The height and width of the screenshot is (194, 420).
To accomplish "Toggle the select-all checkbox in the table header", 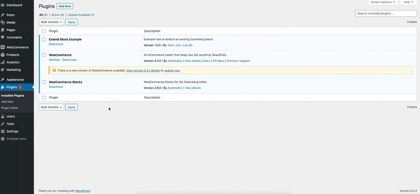I will 44,31.
